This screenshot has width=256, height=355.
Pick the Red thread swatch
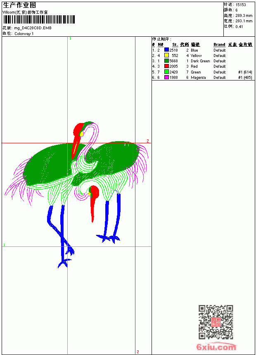coord(166,66)
